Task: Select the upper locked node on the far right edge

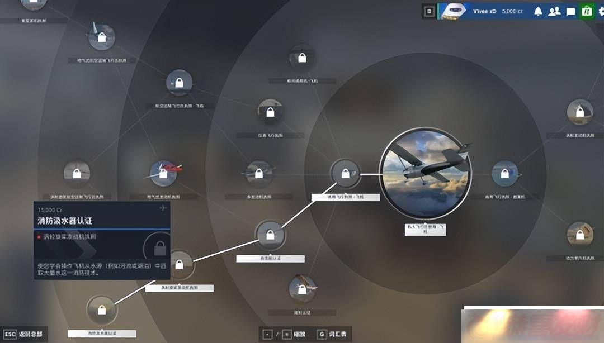Action: point(580,112)
